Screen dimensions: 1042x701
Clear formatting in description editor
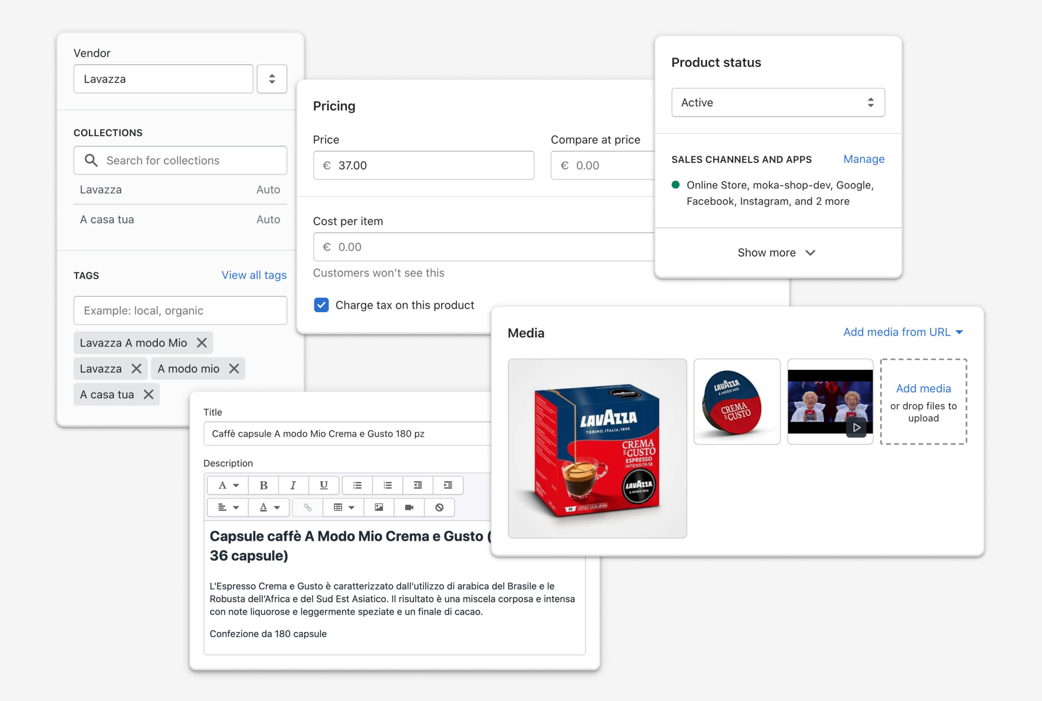pyautogui.click(x=439, y=508)
